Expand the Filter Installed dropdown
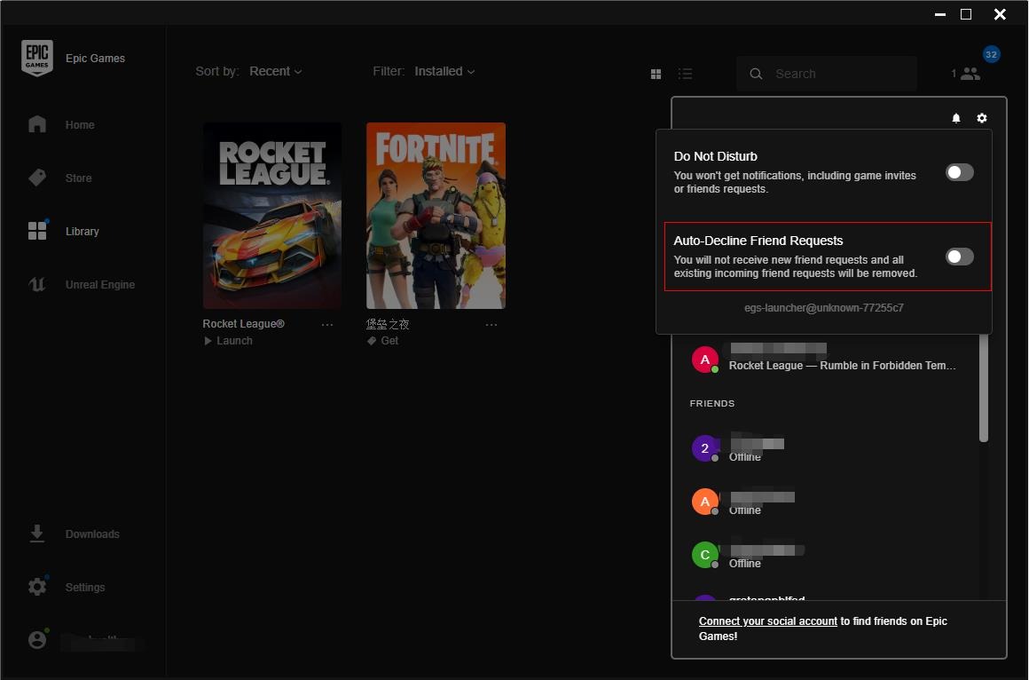Viewport: 1029px width, 680px height. (444, 71)
